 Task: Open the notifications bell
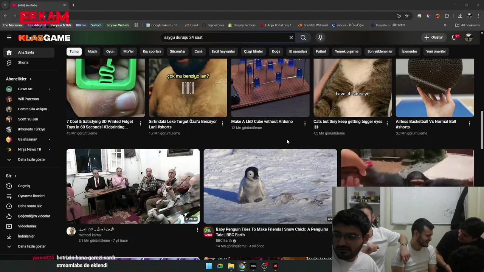pos(455,37)
